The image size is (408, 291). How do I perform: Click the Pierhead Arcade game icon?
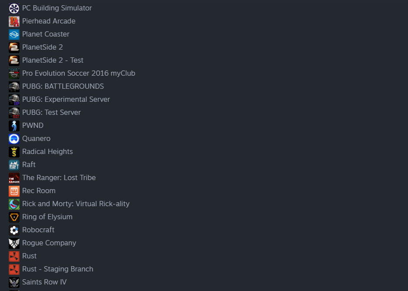tap(14, 21)
